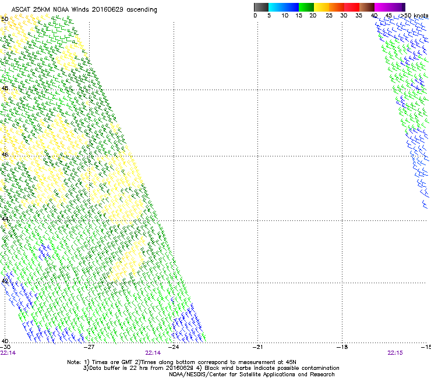Screen dimensions: 431x378
Task: Click the purple time label '22:15'
Action: 395,353
